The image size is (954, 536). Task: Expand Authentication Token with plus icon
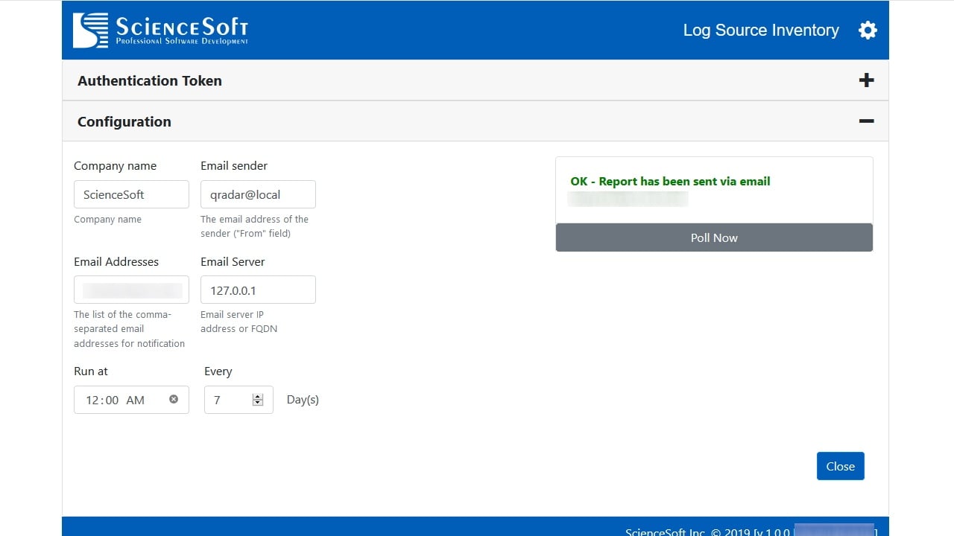[x=866, y=80]
